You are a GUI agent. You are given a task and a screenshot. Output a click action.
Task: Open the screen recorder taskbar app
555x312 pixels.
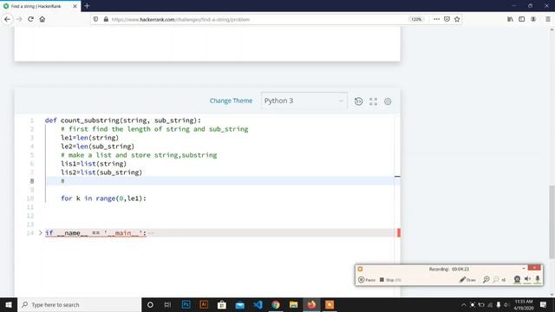pyautogui.click(x=330, y=304)
